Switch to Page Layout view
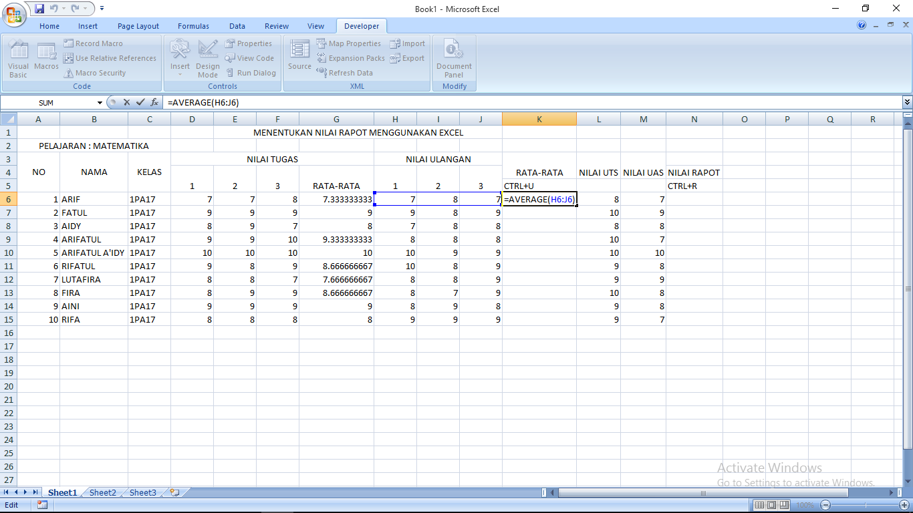Screen dimensions: 913x513 (772, 505)
